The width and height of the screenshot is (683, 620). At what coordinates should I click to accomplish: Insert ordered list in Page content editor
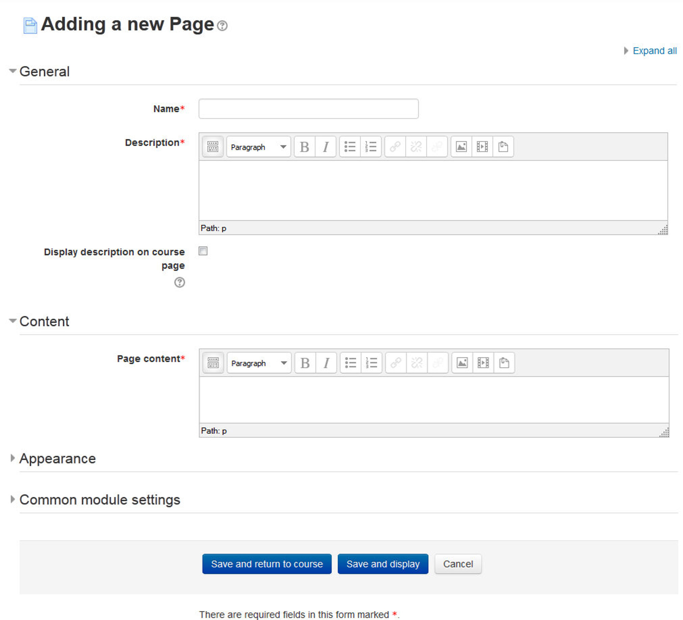click(371, 363)
